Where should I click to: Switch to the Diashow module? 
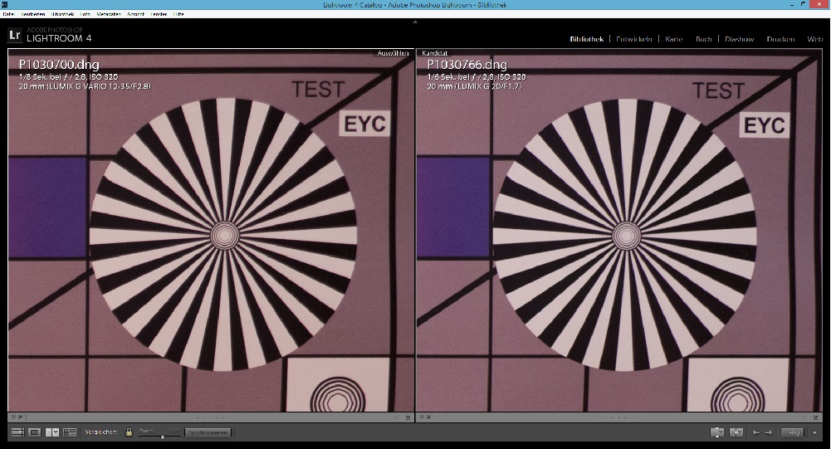tap(739, 39)
